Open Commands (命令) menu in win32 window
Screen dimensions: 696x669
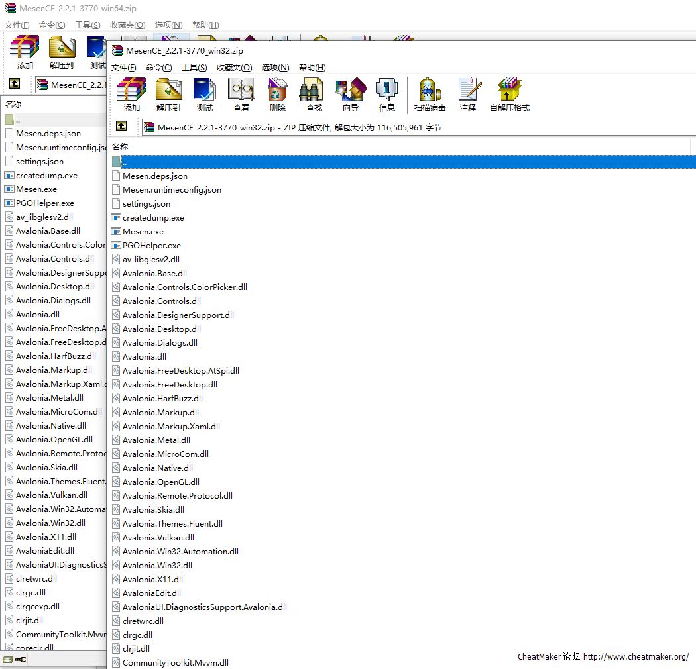(159, 68)
